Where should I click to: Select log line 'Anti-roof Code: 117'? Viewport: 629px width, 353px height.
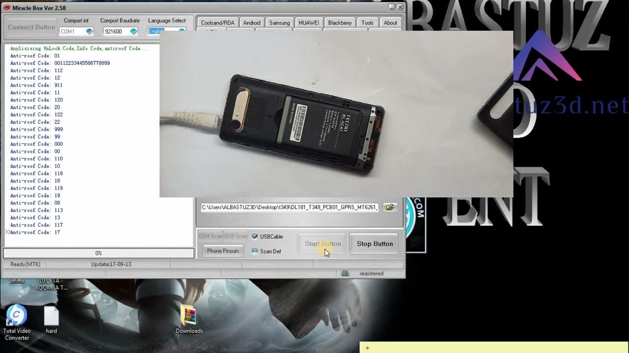36,225
